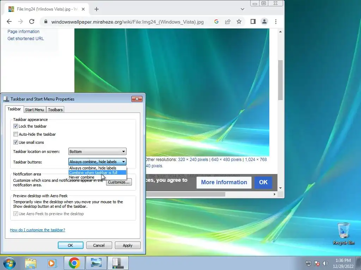Click the page scroll-up arrow

[280, 32]
